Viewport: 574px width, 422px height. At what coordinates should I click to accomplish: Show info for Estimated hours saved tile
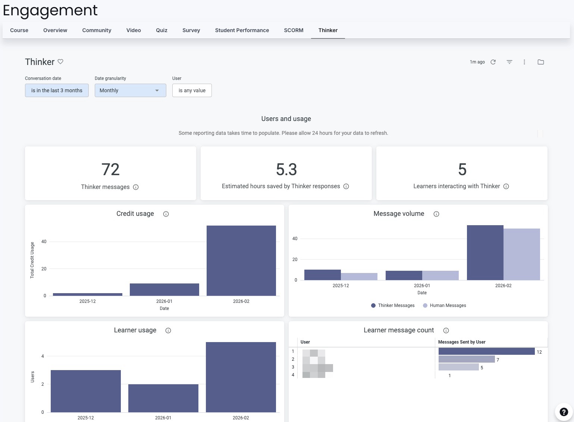point(346,186)
